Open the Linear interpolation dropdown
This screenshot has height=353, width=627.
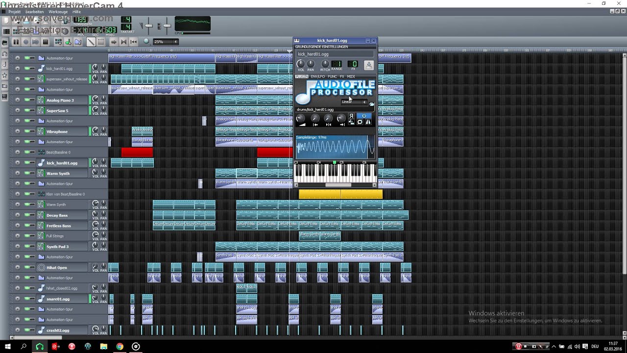pyautogui.click(x=354, y=102)
